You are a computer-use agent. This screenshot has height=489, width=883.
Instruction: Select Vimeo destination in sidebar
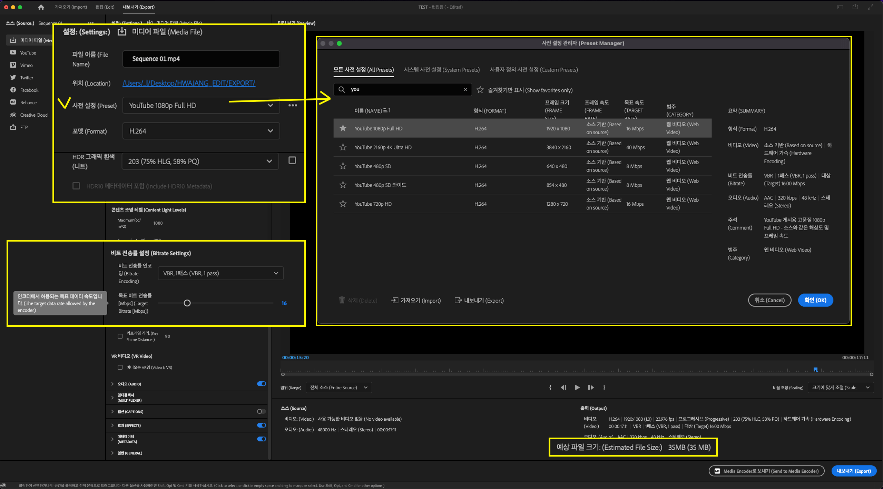[x=26, y=65]
